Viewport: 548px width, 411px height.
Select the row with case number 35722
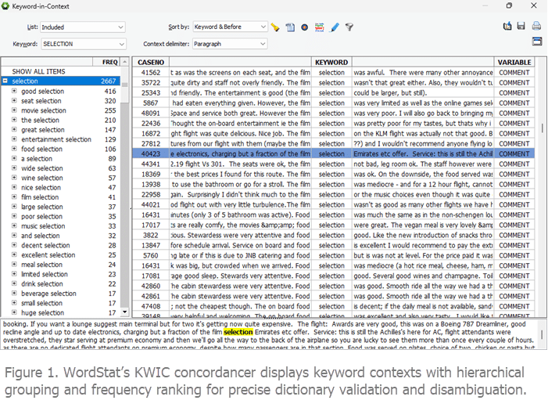[x=334, y=83]
